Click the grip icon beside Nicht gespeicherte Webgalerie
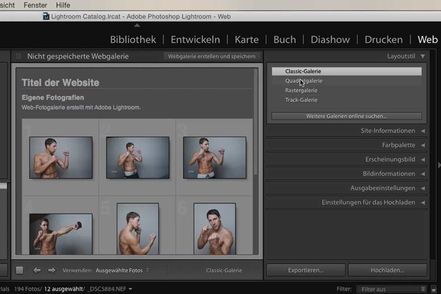441x294 pixels. tap(18, 56)
